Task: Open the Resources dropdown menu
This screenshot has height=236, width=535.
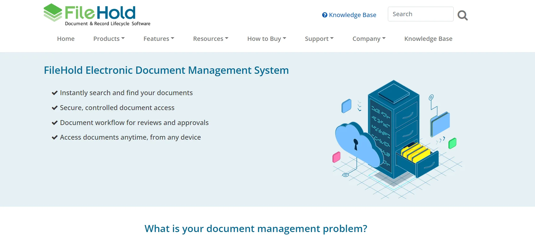Action: click(211, 39)
